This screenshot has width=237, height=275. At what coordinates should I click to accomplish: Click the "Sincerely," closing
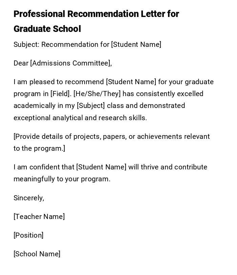(29, 198)
